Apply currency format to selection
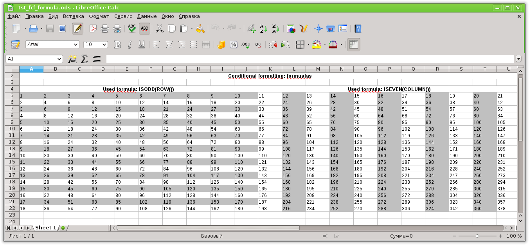This screenshot has height=245, width=529. 221,44
